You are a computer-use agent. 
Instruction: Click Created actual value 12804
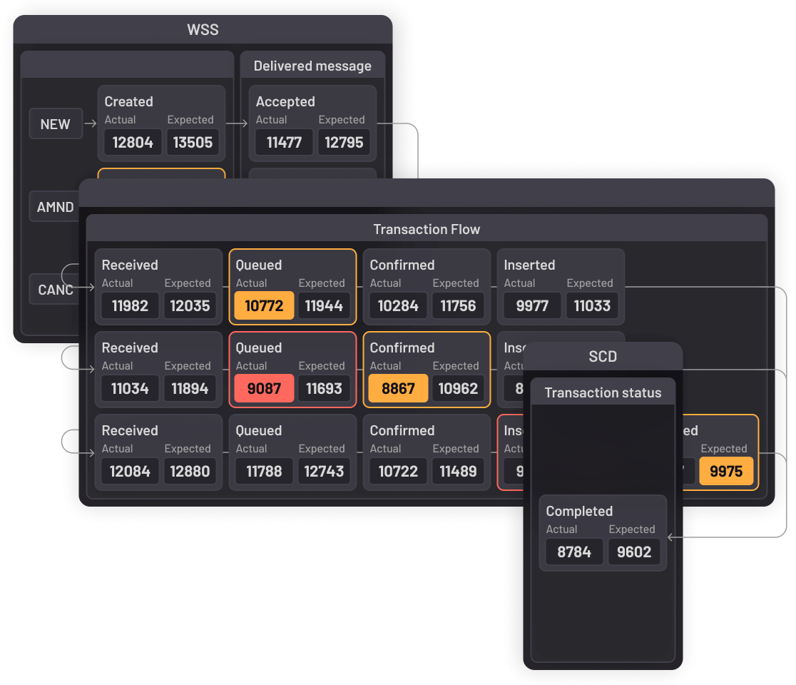[133, 143]
